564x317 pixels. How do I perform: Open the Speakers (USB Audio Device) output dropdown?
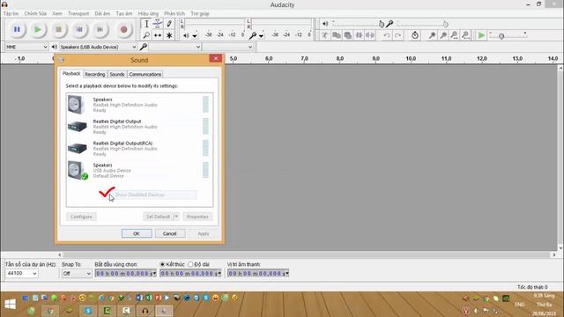click(x=98, y=47)
